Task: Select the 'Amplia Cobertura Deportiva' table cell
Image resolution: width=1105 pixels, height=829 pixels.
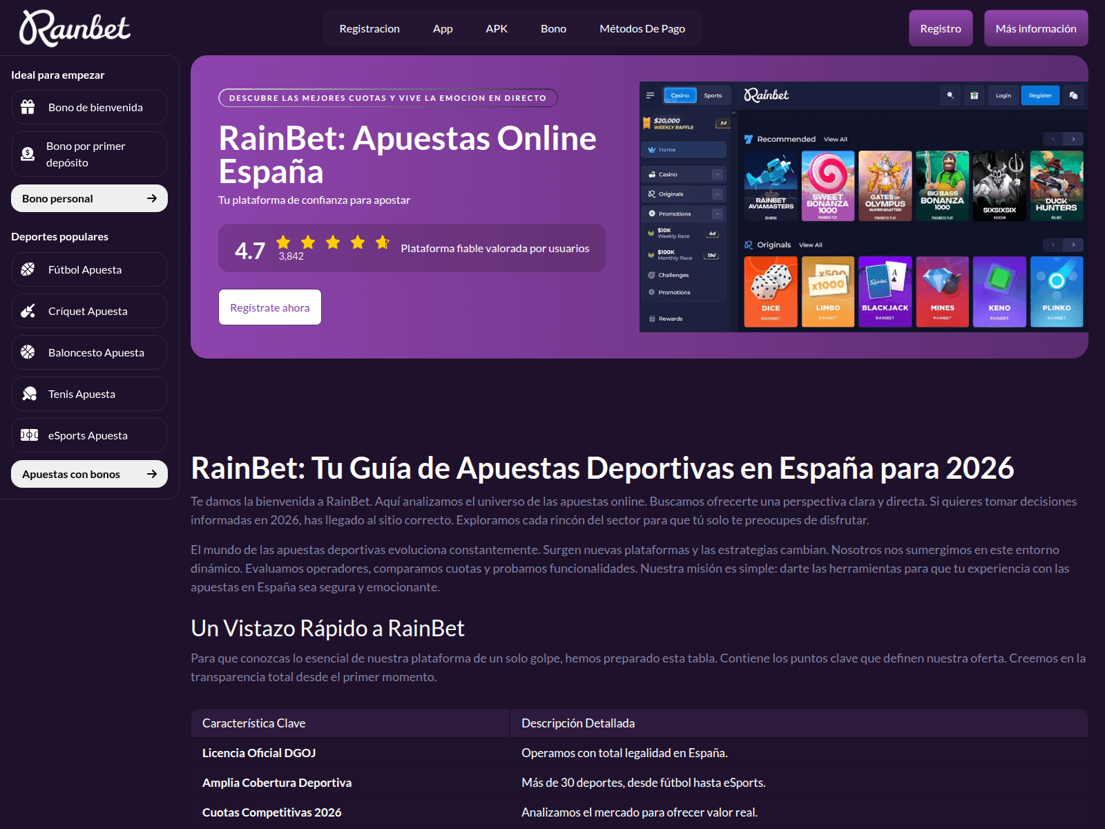Action: click(x=277, y=783)
